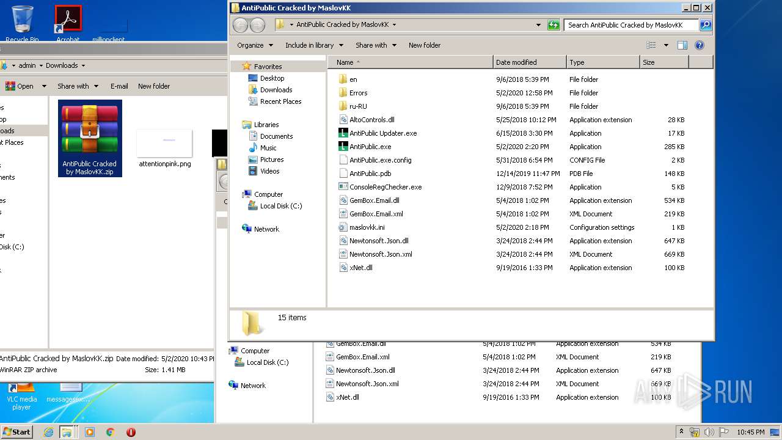The width and height of the screenshot is (782, 440).
Task: Click the Back navigation arrow
Action: [x=241, y=25]
